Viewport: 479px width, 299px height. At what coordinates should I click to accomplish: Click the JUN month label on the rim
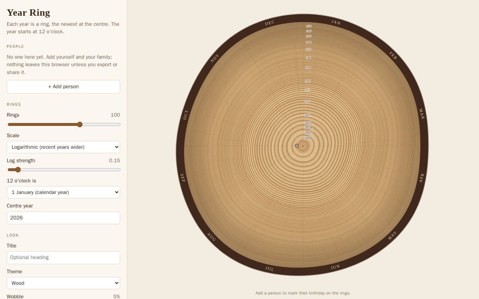335,267
